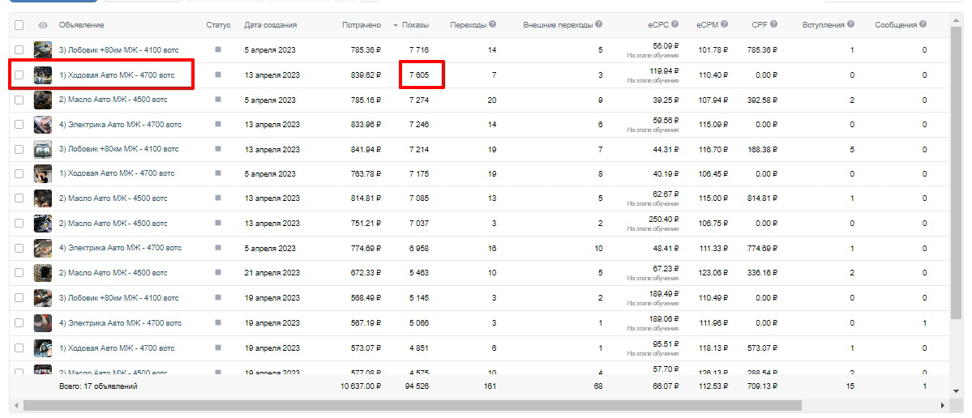Toggle the select-all checkbox in header
Image resolution: width=972 pixels, height=418 pixels.
click(19, 25)
